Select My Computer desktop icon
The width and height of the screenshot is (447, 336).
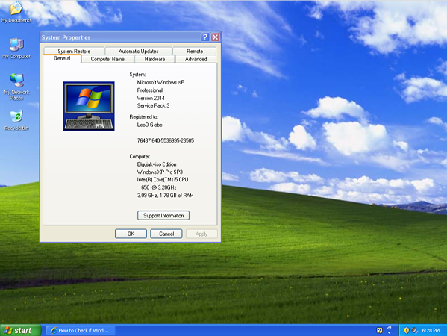pos(16,49)
